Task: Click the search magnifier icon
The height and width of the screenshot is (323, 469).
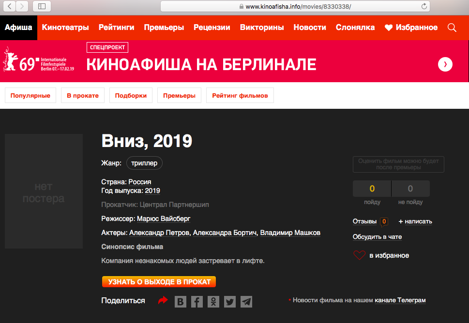Action: [x=452, y=28]
